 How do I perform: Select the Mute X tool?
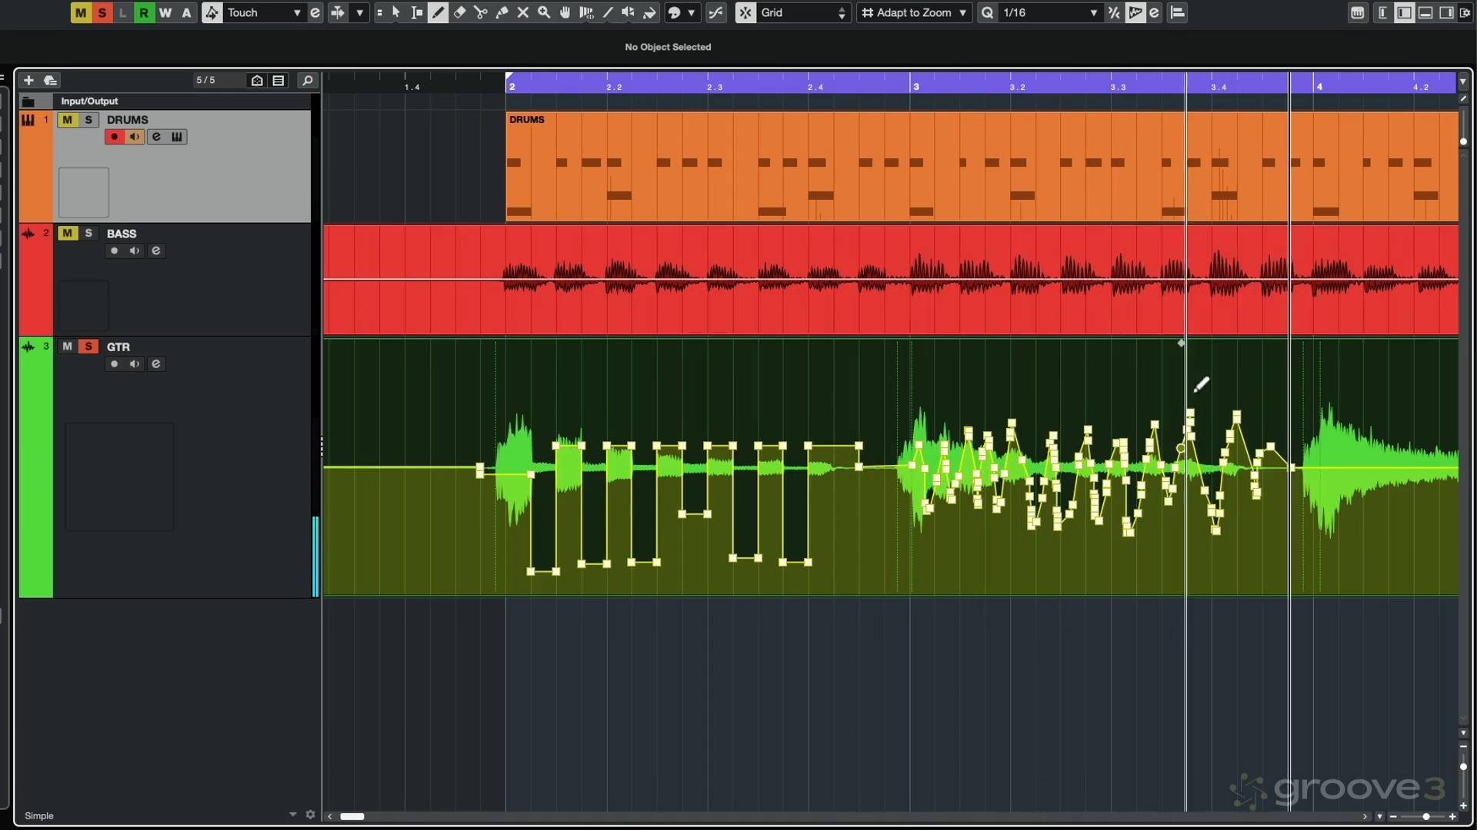point(523,12)
